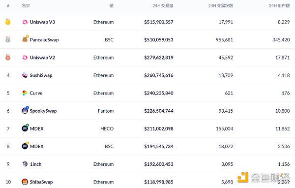This screenshot has height=188, width=295.
Task: Click the Uniswap V2 unicorn icon
Action: (25, 58)
